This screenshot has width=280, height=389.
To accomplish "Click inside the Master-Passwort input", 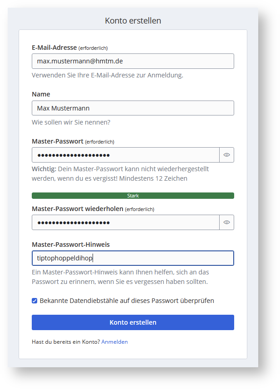I will (125, 155).
